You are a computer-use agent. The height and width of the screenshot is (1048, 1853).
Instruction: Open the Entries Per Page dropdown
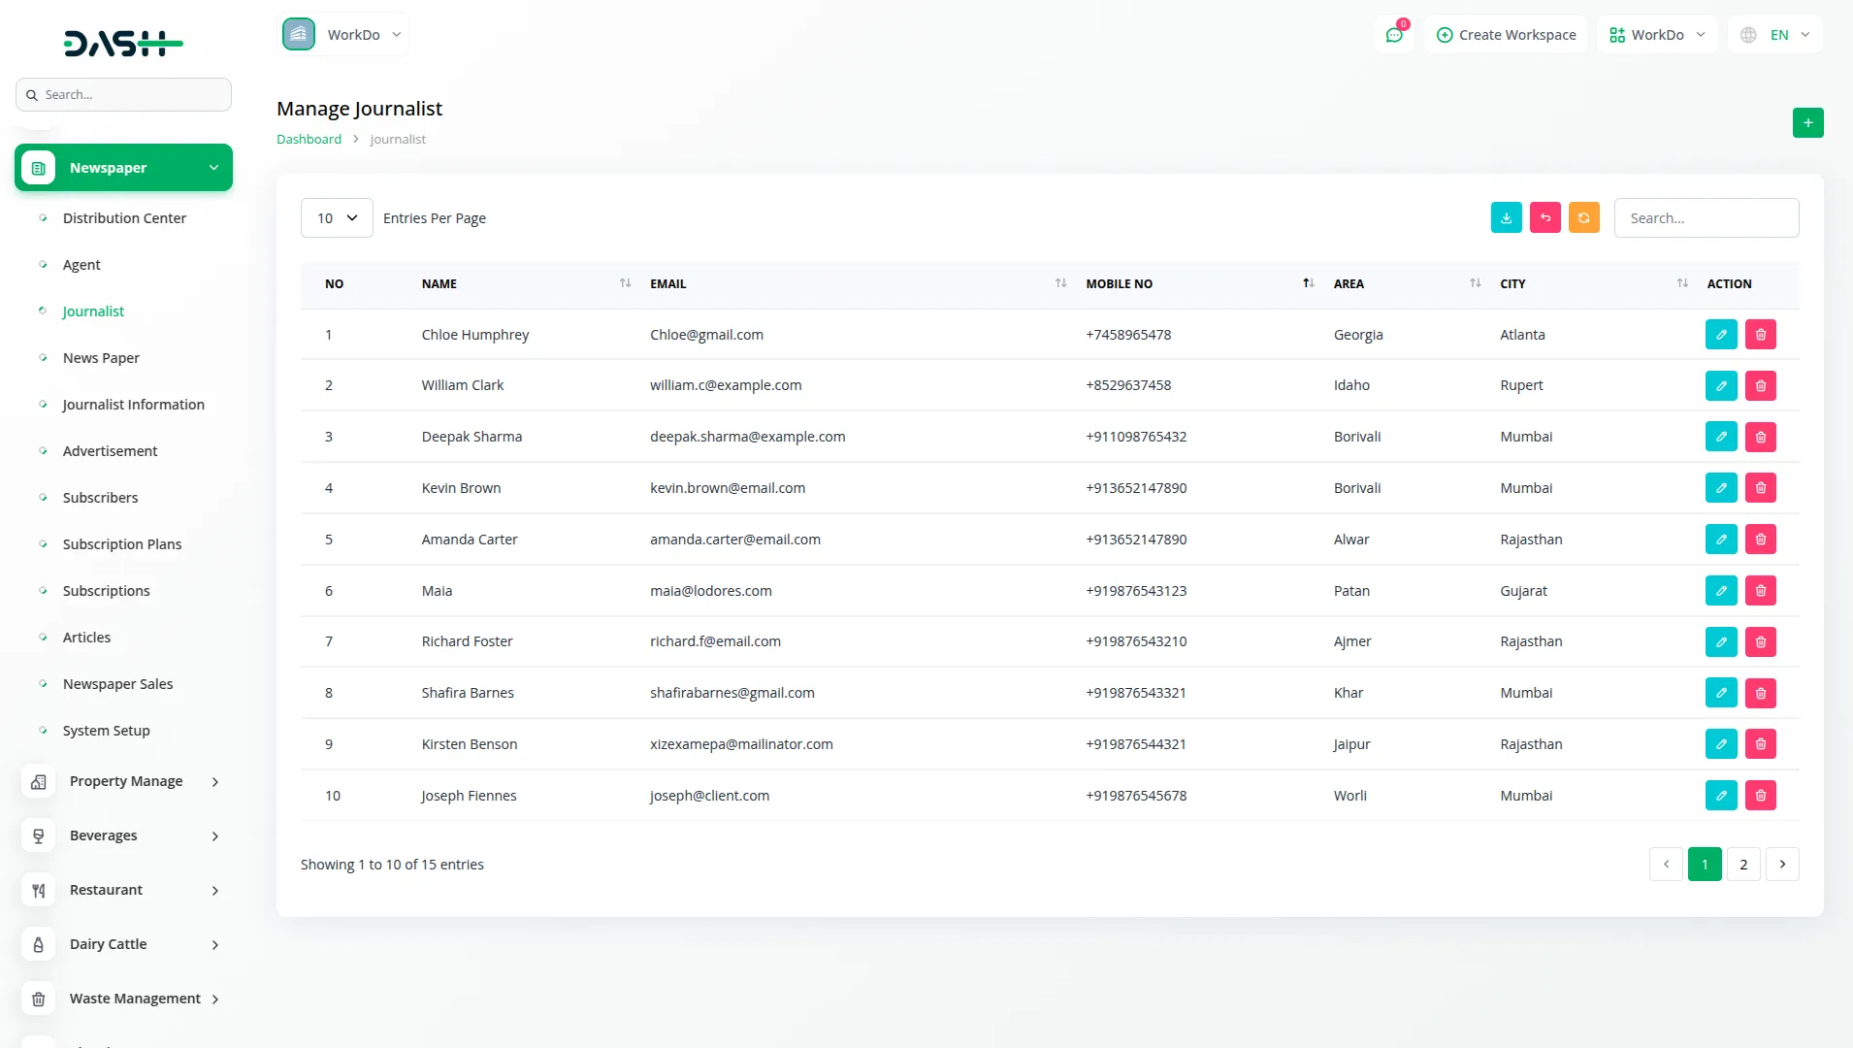(x=336, y=217)
